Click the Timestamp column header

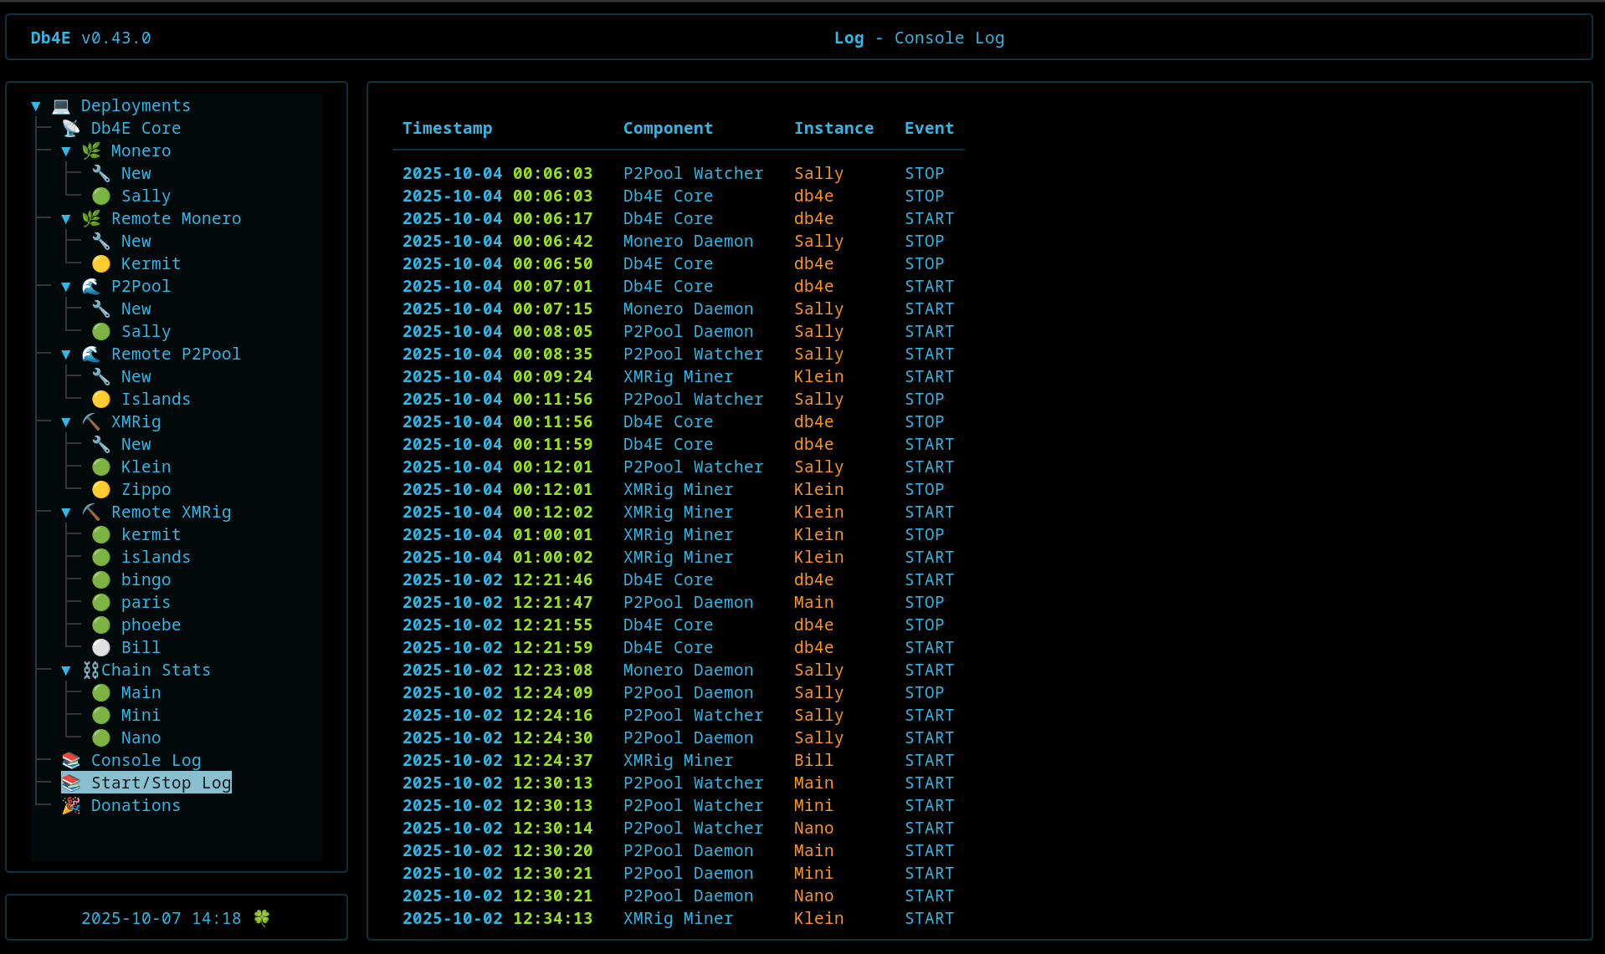[447, 128]
